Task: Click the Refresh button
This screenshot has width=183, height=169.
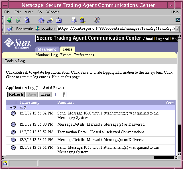Action: pyautogui.click(x=16, y=94)
